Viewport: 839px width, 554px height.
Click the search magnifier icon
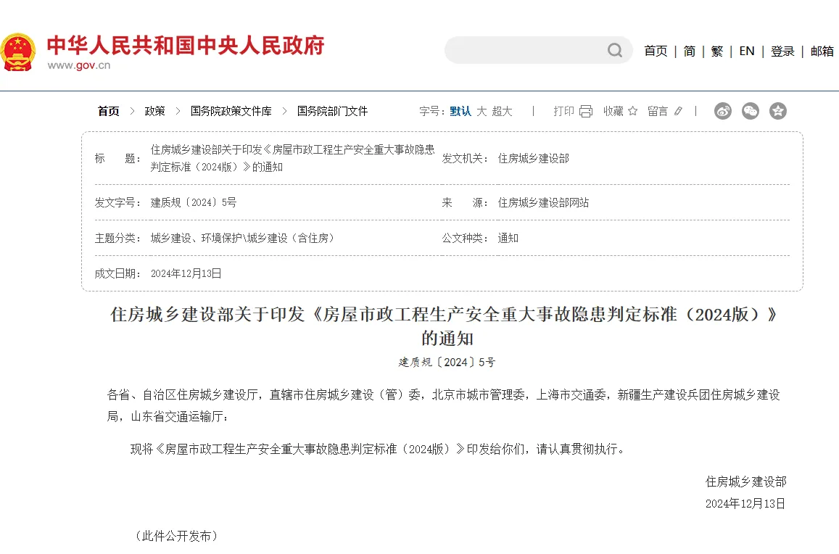point(614,50)
